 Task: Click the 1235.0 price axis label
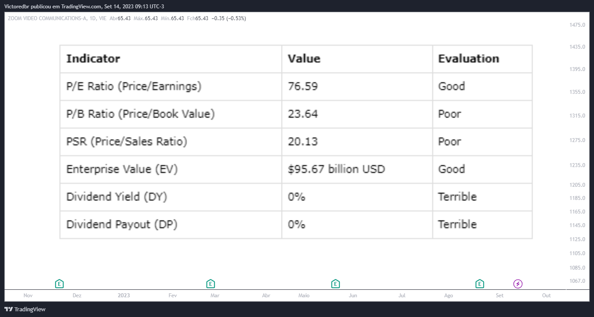point(577,165)
